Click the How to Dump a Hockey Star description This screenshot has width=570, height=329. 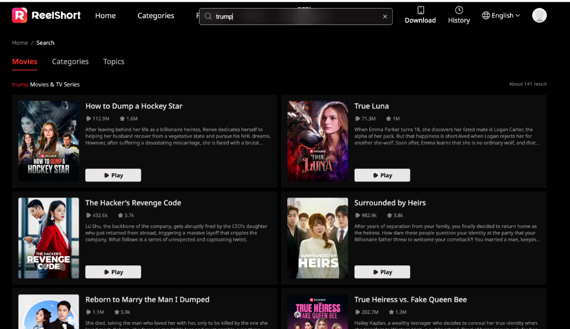click(x=178, y=136)
